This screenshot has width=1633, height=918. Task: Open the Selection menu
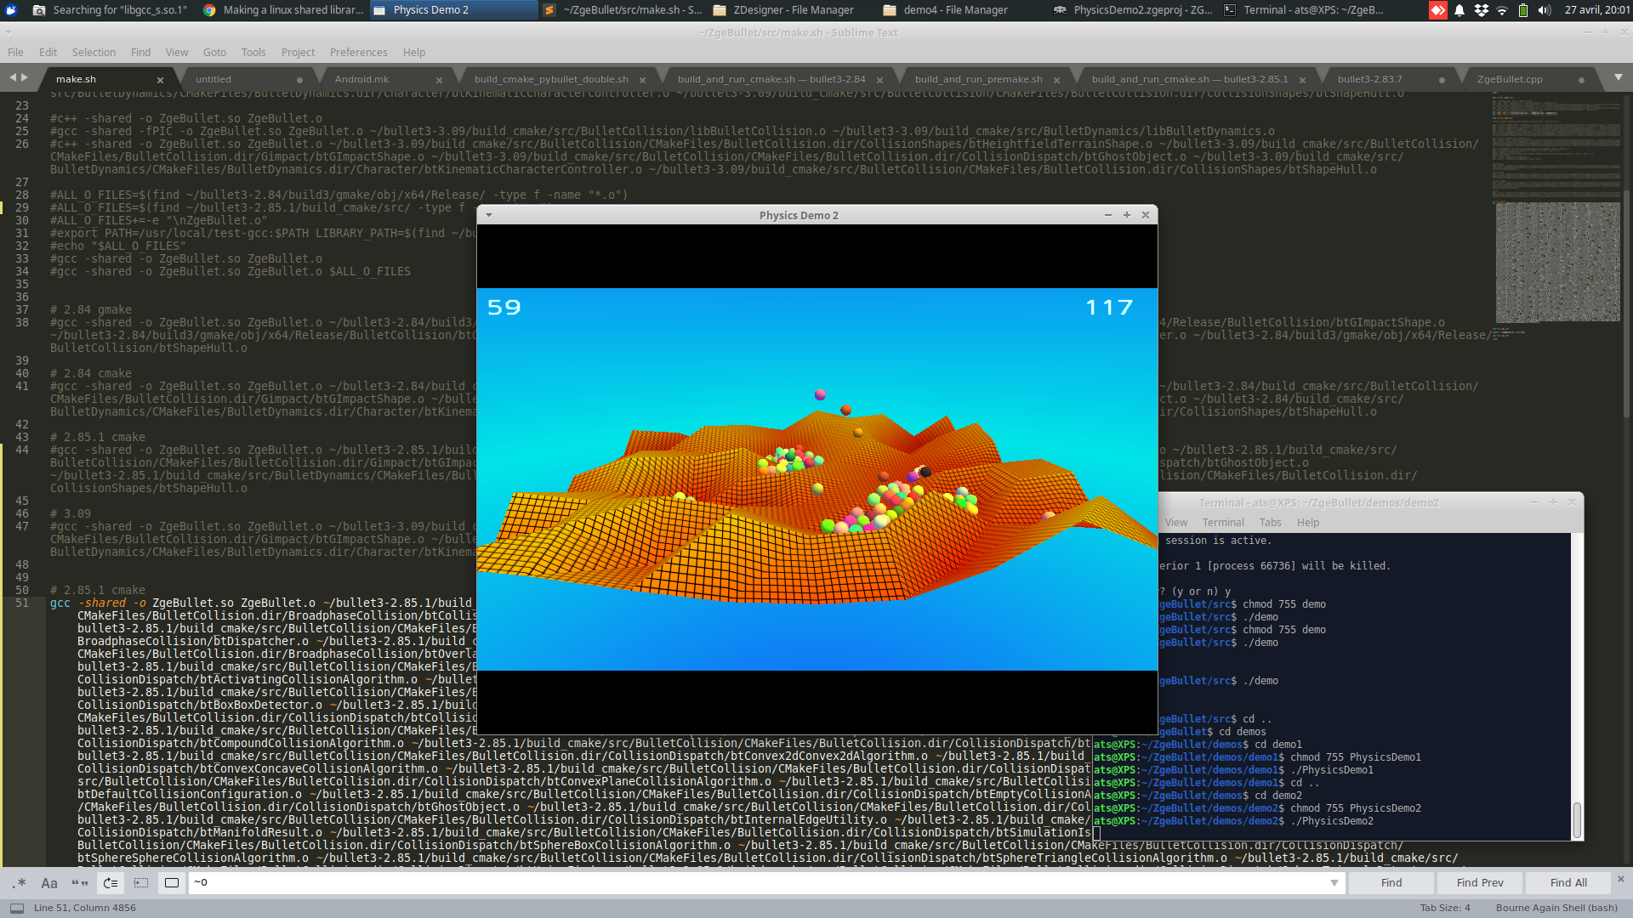pos(94,52)
